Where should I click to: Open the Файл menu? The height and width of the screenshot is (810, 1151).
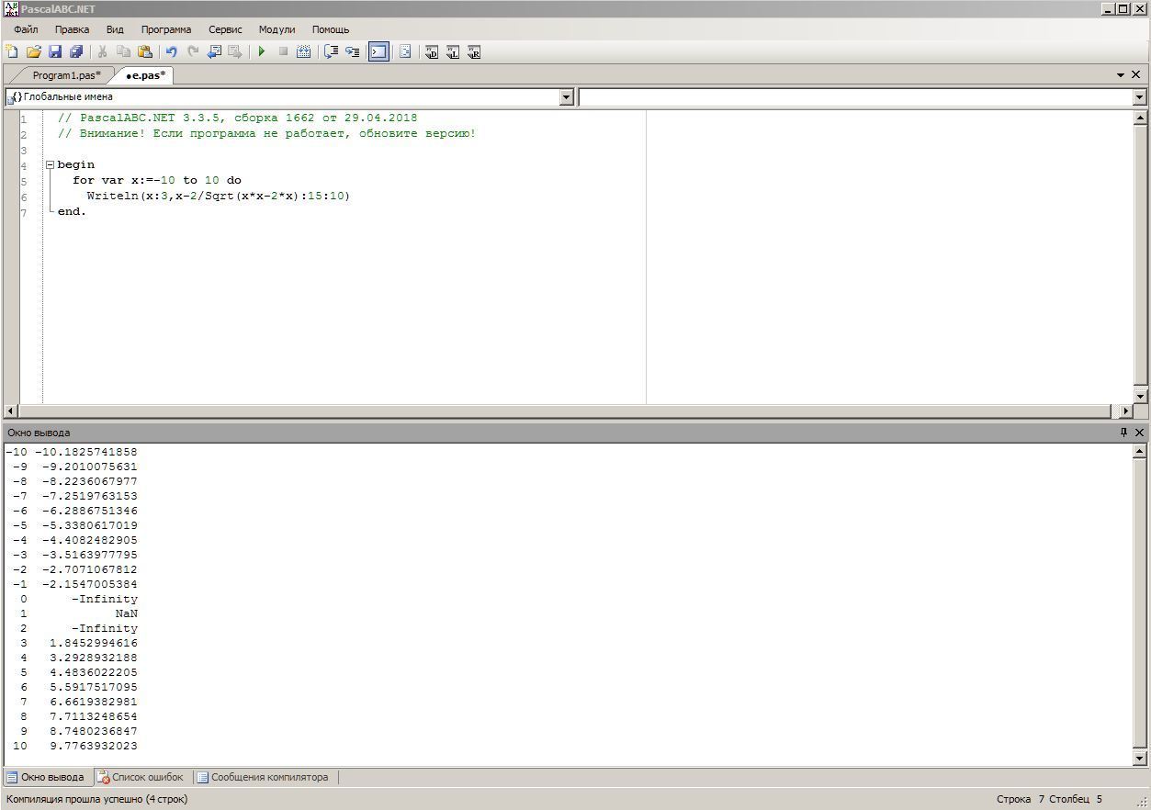(26, 29)
